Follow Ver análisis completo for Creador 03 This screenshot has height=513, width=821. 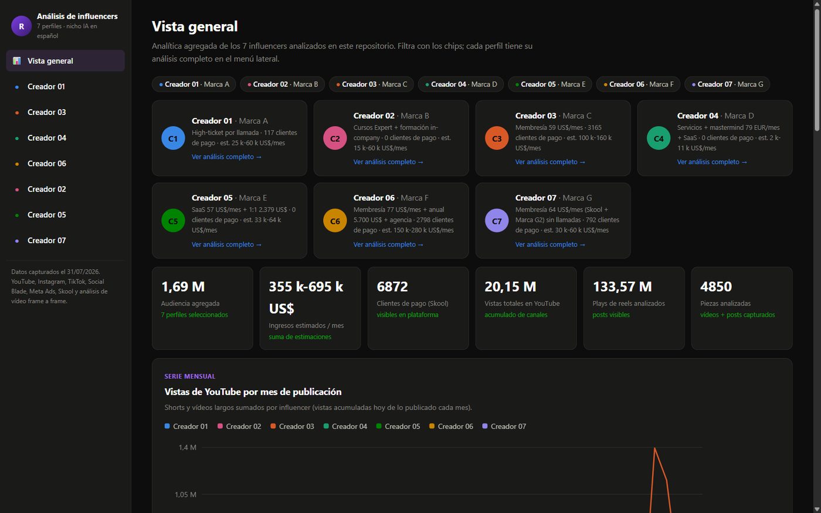(x=550, y=162)
